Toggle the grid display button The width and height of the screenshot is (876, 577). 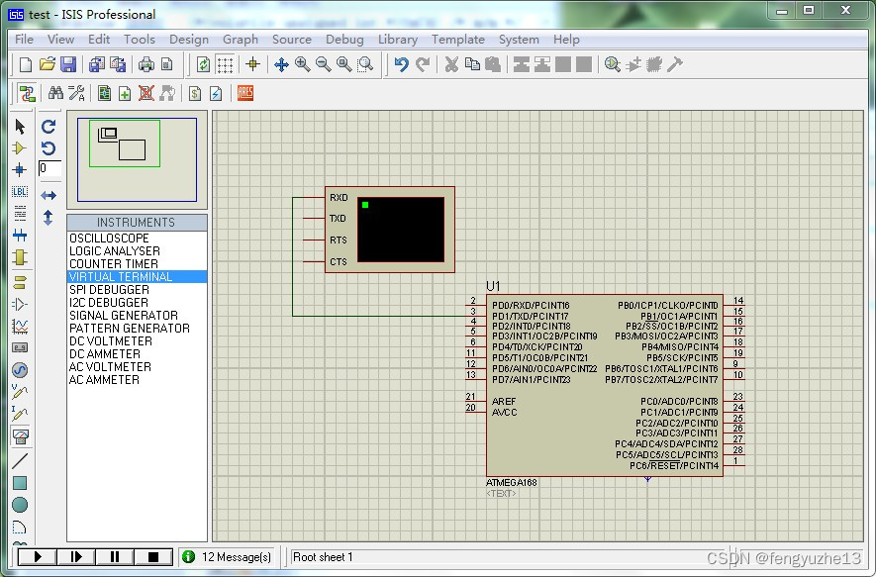(226, 64)
